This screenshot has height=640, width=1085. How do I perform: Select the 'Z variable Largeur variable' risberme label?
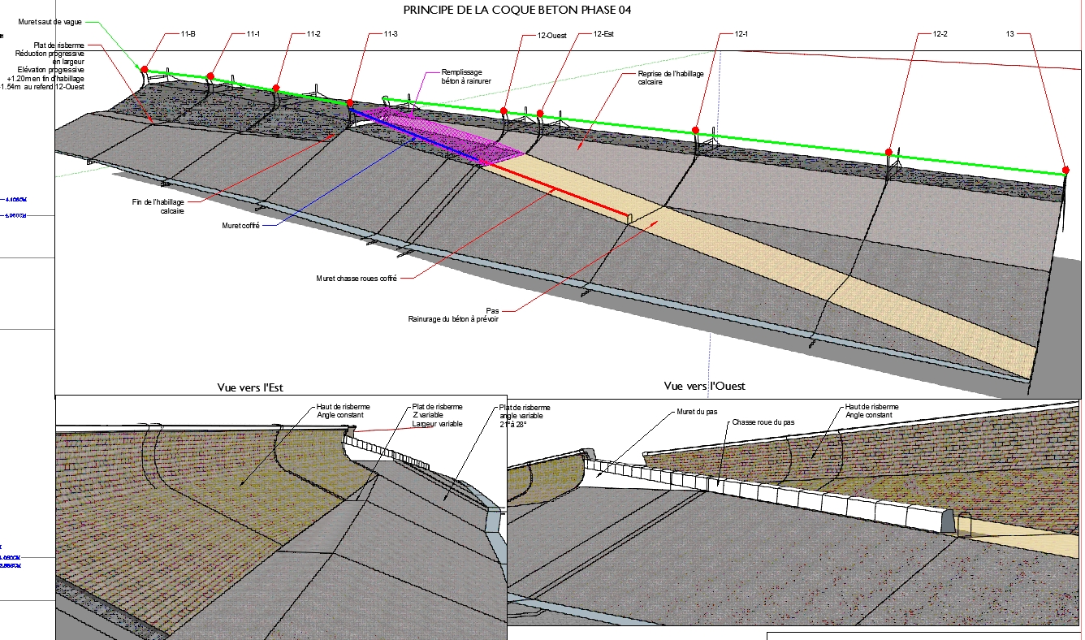pyautogui.click(x=438, y=420)
